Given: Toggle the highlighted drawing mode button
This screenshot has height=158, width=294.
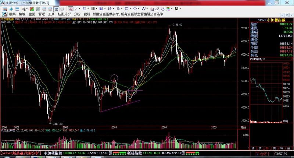Looking at the screenshot, I should 71,9.
